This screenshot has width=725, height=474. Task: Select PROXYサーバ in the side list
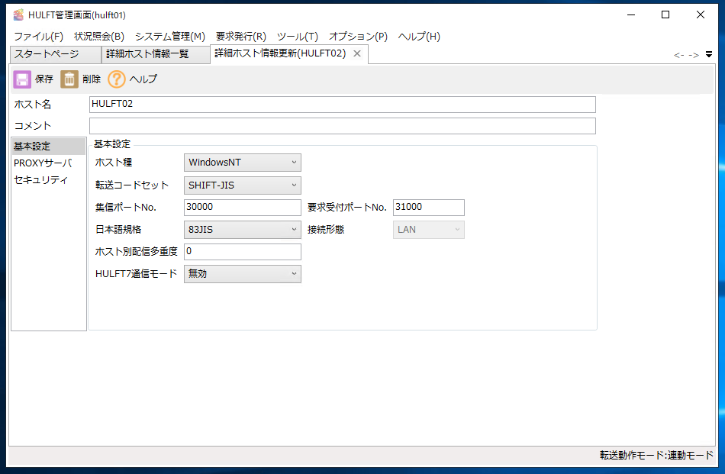coord(49,163)
